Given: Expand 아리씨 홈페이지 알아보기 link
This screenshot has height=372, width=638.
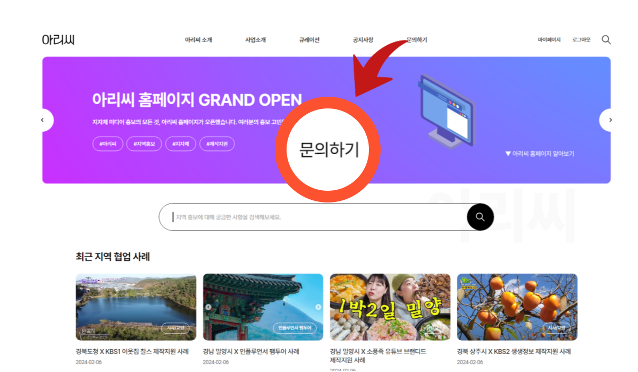Looking at the screenshot, I should coord(540,154).
